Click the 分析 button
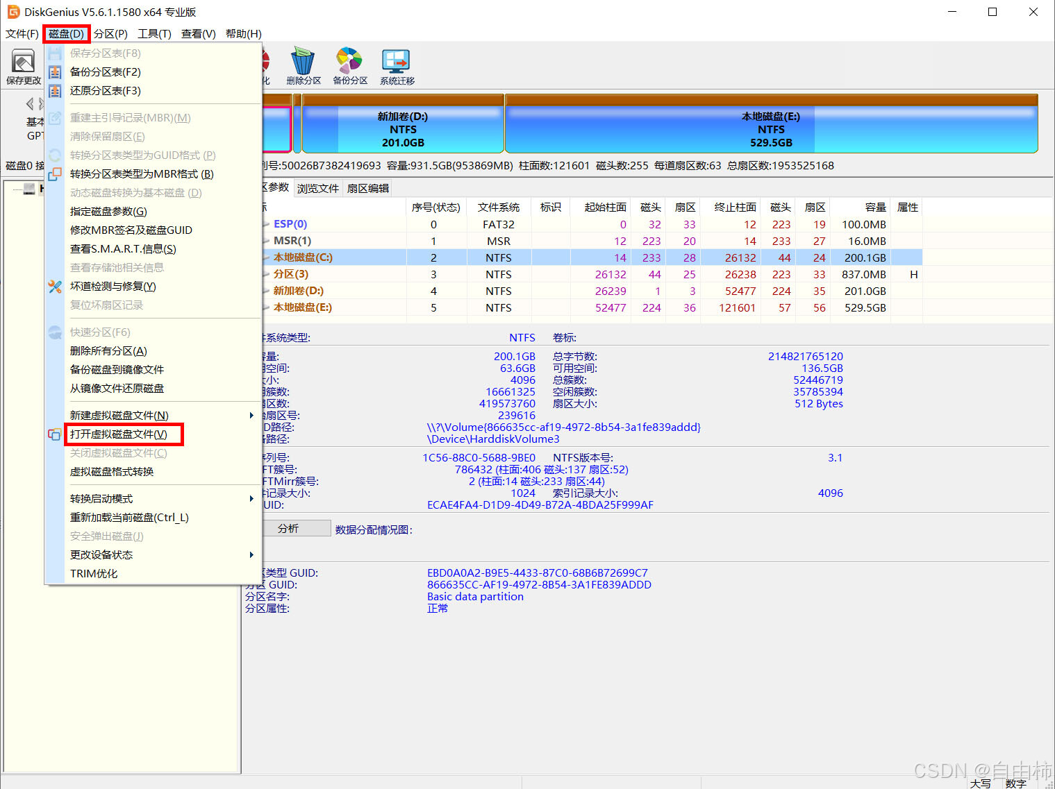The width and height of the screenshot is (1055, 789). pos(297,529)
